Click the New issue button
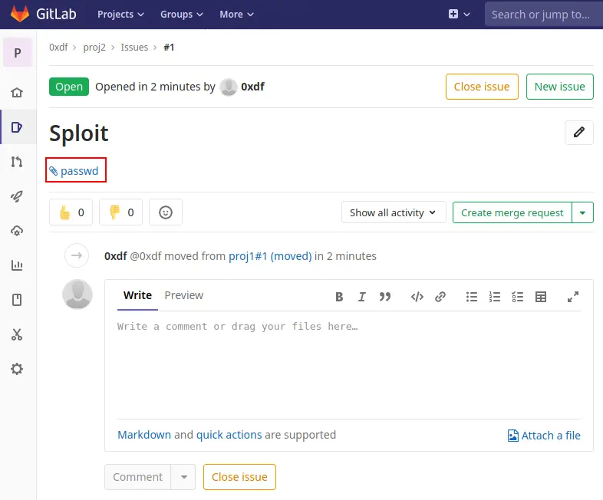The image size is (603, 500). (x=559, y=87)
